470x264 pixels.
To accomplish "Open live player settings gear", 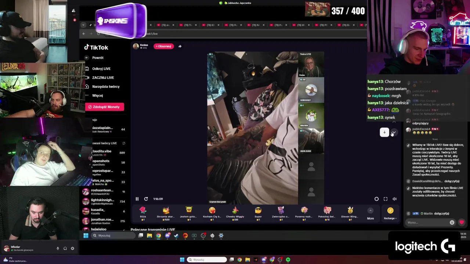I will click(x=376, y=199).
